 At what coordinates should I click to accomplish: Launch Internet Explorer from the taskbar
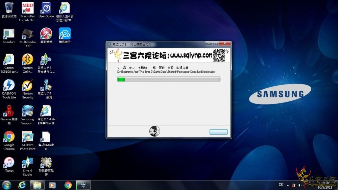point(22,185)
